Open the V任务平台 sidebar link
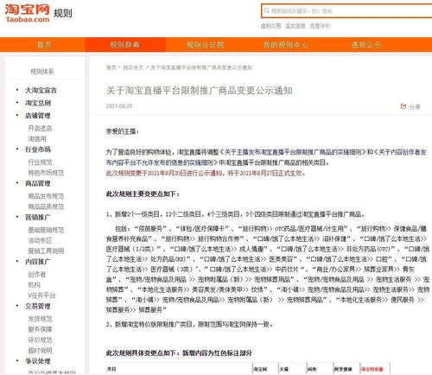The width and height of the screenshot is (432, 375). pyautogui.click(x=41, y=296)
